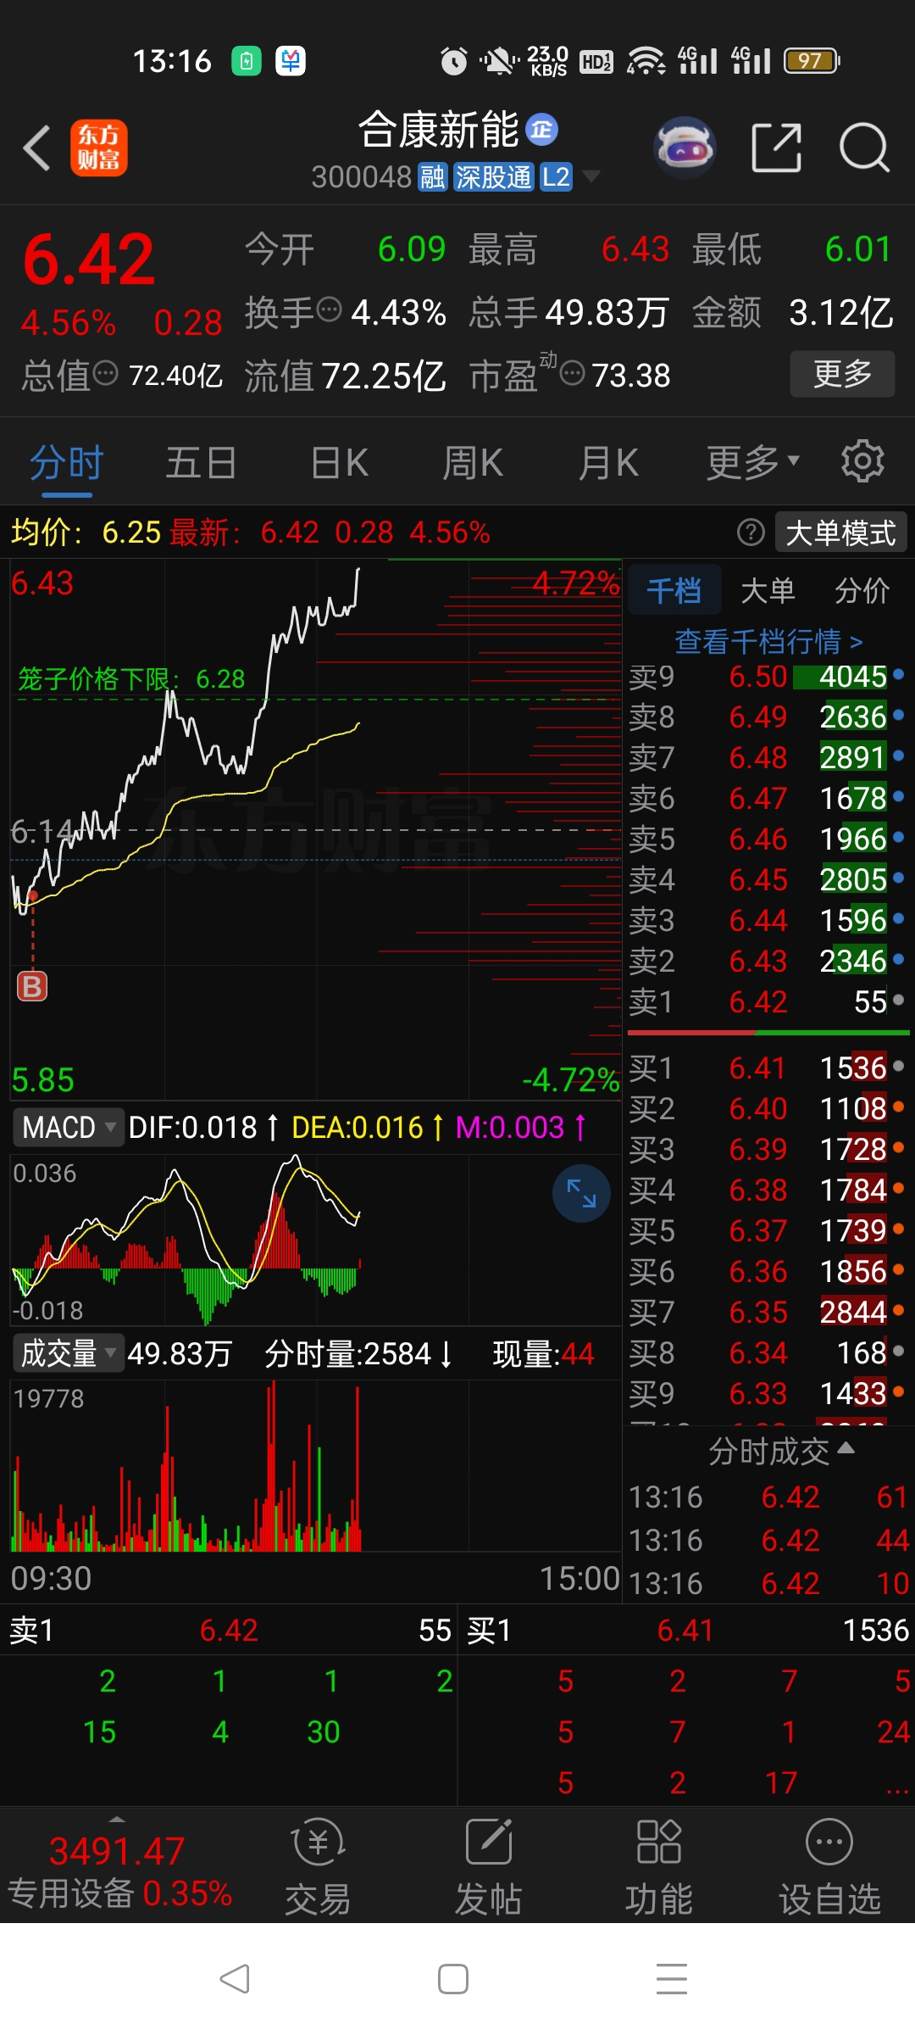Screen dimensions: 915x2035
Task: Tap the L2 level badge
Action: click(x=556, y=177)
